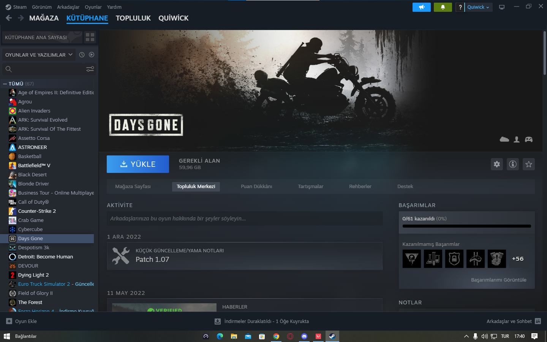547x342 pixels.
Task: Add Days Gone to favorites star
Action: (x=529, y=164)
